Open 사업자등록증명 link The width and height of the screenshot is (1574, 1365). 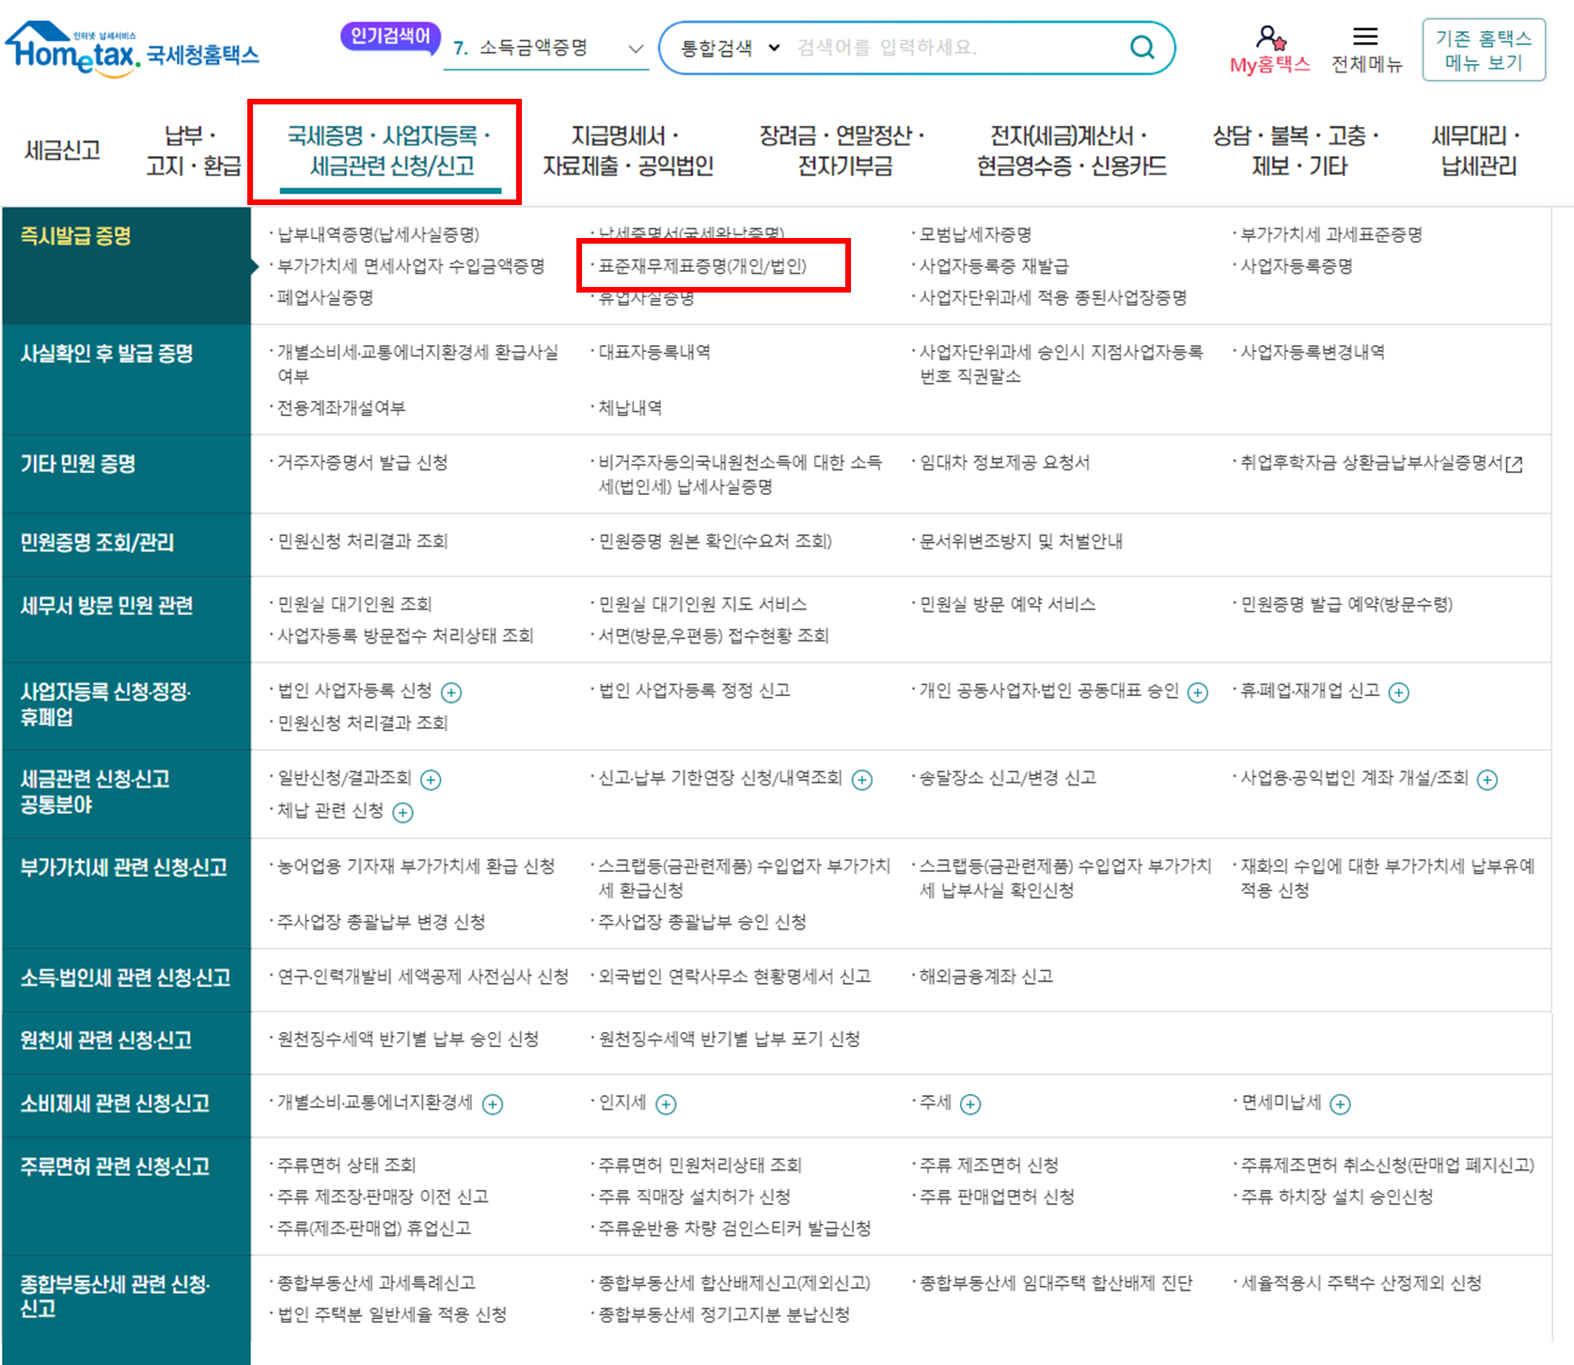(x=1297, y=266)
